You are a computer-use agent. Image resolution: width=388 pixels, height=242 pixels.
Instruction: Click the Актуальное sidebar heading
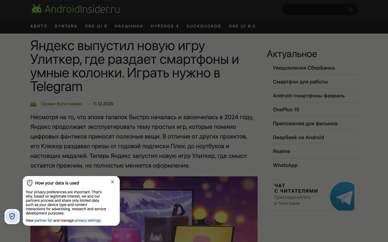pyautogui.click(x=292, y=54)
